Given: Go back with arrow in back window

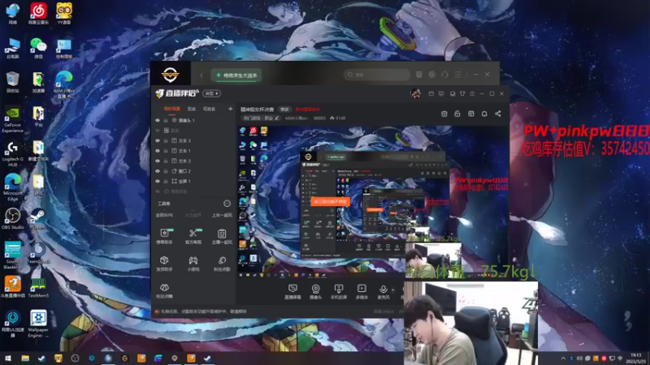Looking at the screenshot, I should [201, 75].
